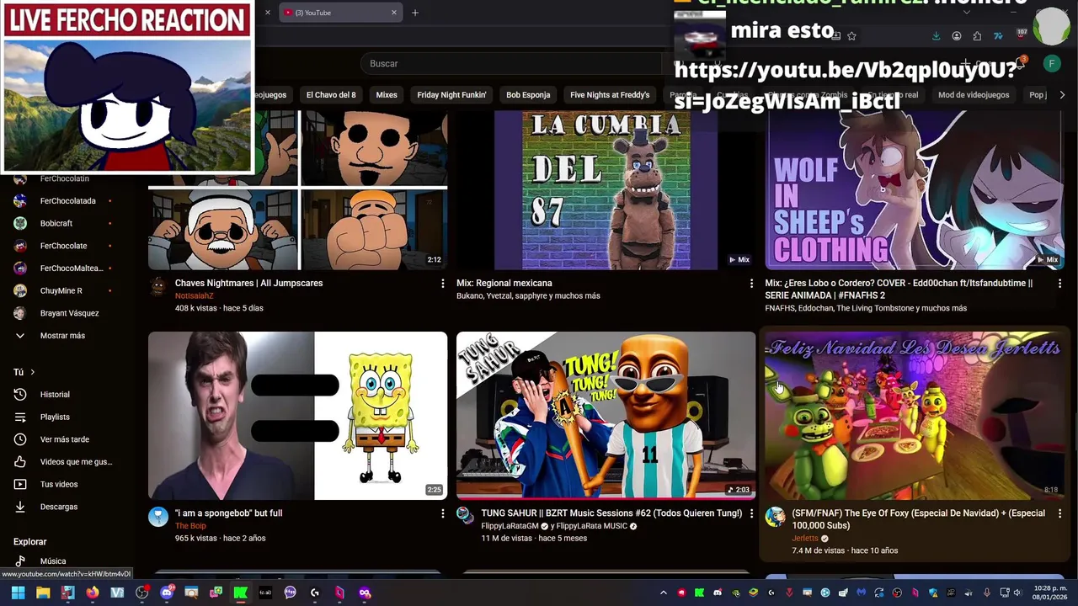Play La Cumbia del 87 mix thumbnail
The height and width of the screenshot is (606, 1078).
click(606, 190)
